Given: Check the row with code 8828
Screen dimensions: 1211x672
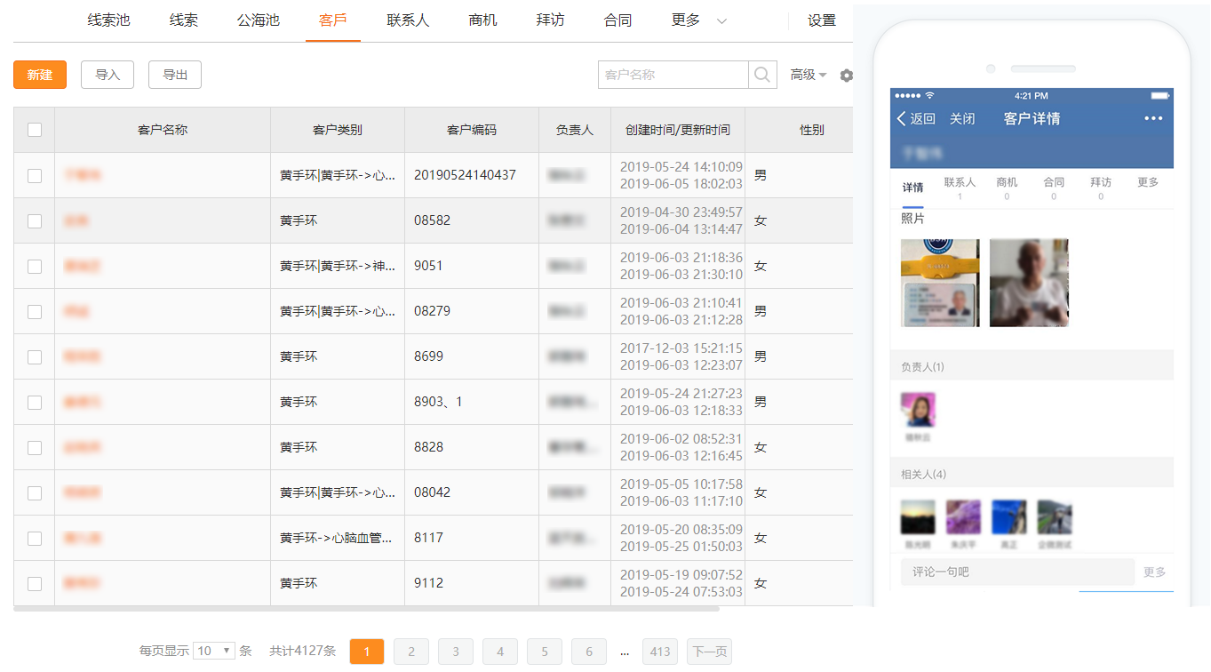Looking at the screenshot, I should [x=35, y=447].
